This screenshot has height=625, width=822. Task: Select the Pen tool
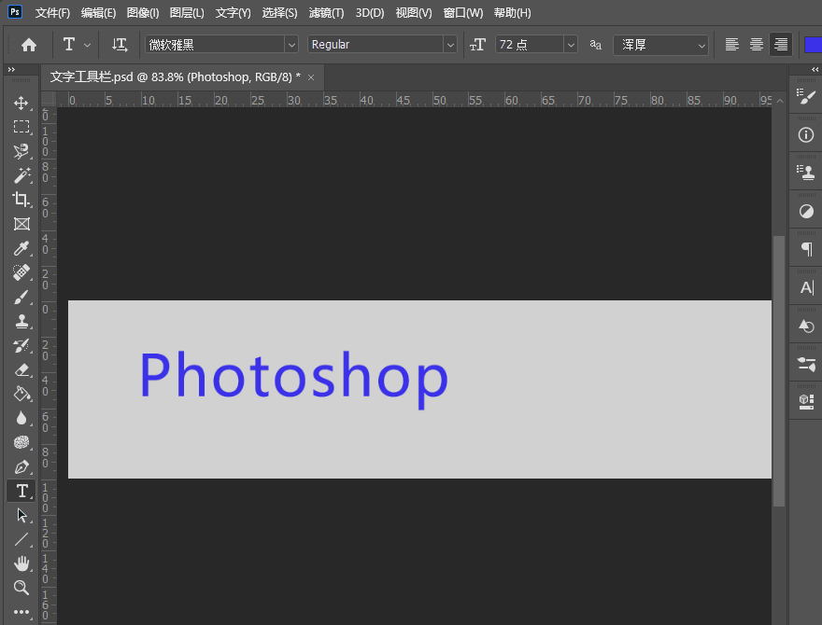coord(21,466)
